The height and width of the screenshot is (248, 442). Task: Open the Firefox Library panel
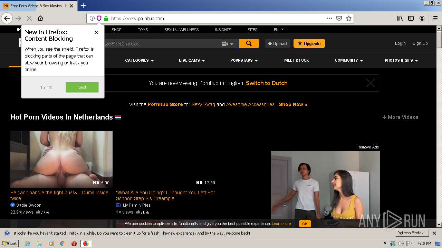click(400, 18)
